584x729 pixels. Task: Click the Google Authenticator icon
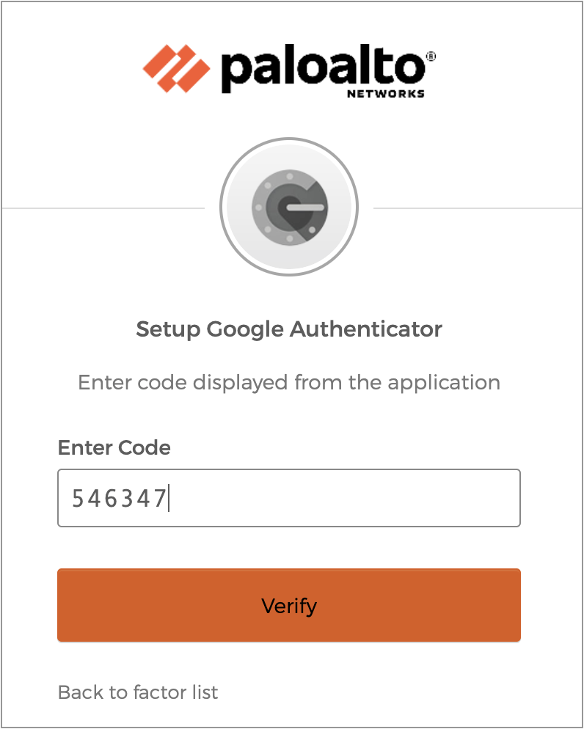(x=289, y=208)
